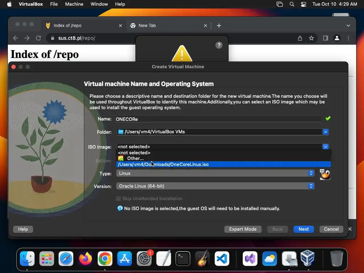
Task: Launch Visual Studio Code from dock
Action: tap(222, 258)
